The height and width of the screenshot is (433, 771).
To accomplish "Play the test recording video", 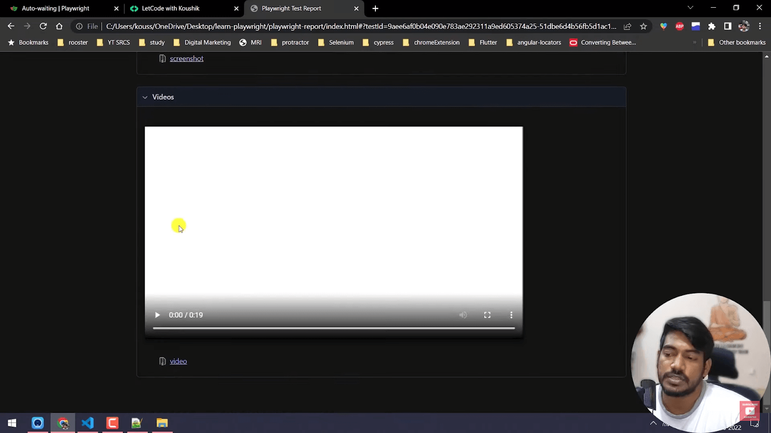I will 157,315.
